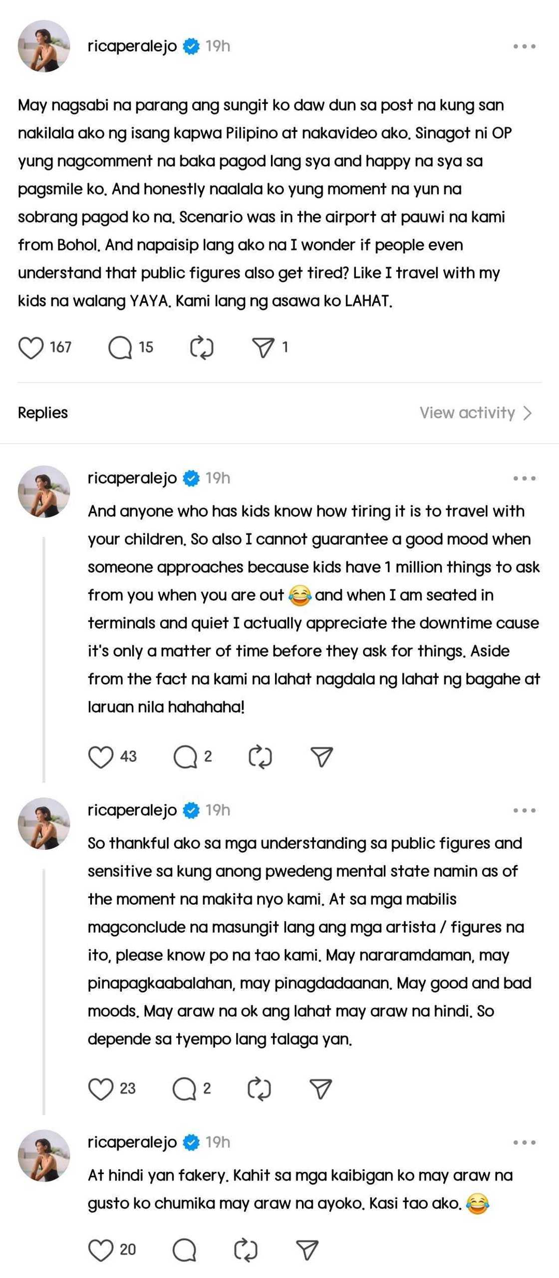
Task: Open ricaperalejo profile picture on main post
Action: pyautogui.click(x=44, y=46)
